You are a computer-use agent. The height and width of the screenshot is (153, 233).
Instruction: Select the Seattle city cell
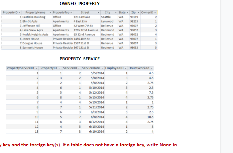pos(109,17)
